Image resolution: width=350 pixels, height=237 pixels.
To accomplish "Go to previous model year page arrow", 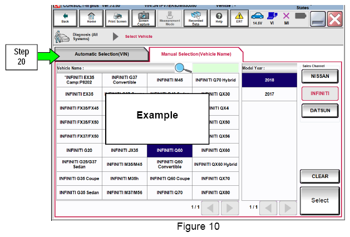I will 268,208.
